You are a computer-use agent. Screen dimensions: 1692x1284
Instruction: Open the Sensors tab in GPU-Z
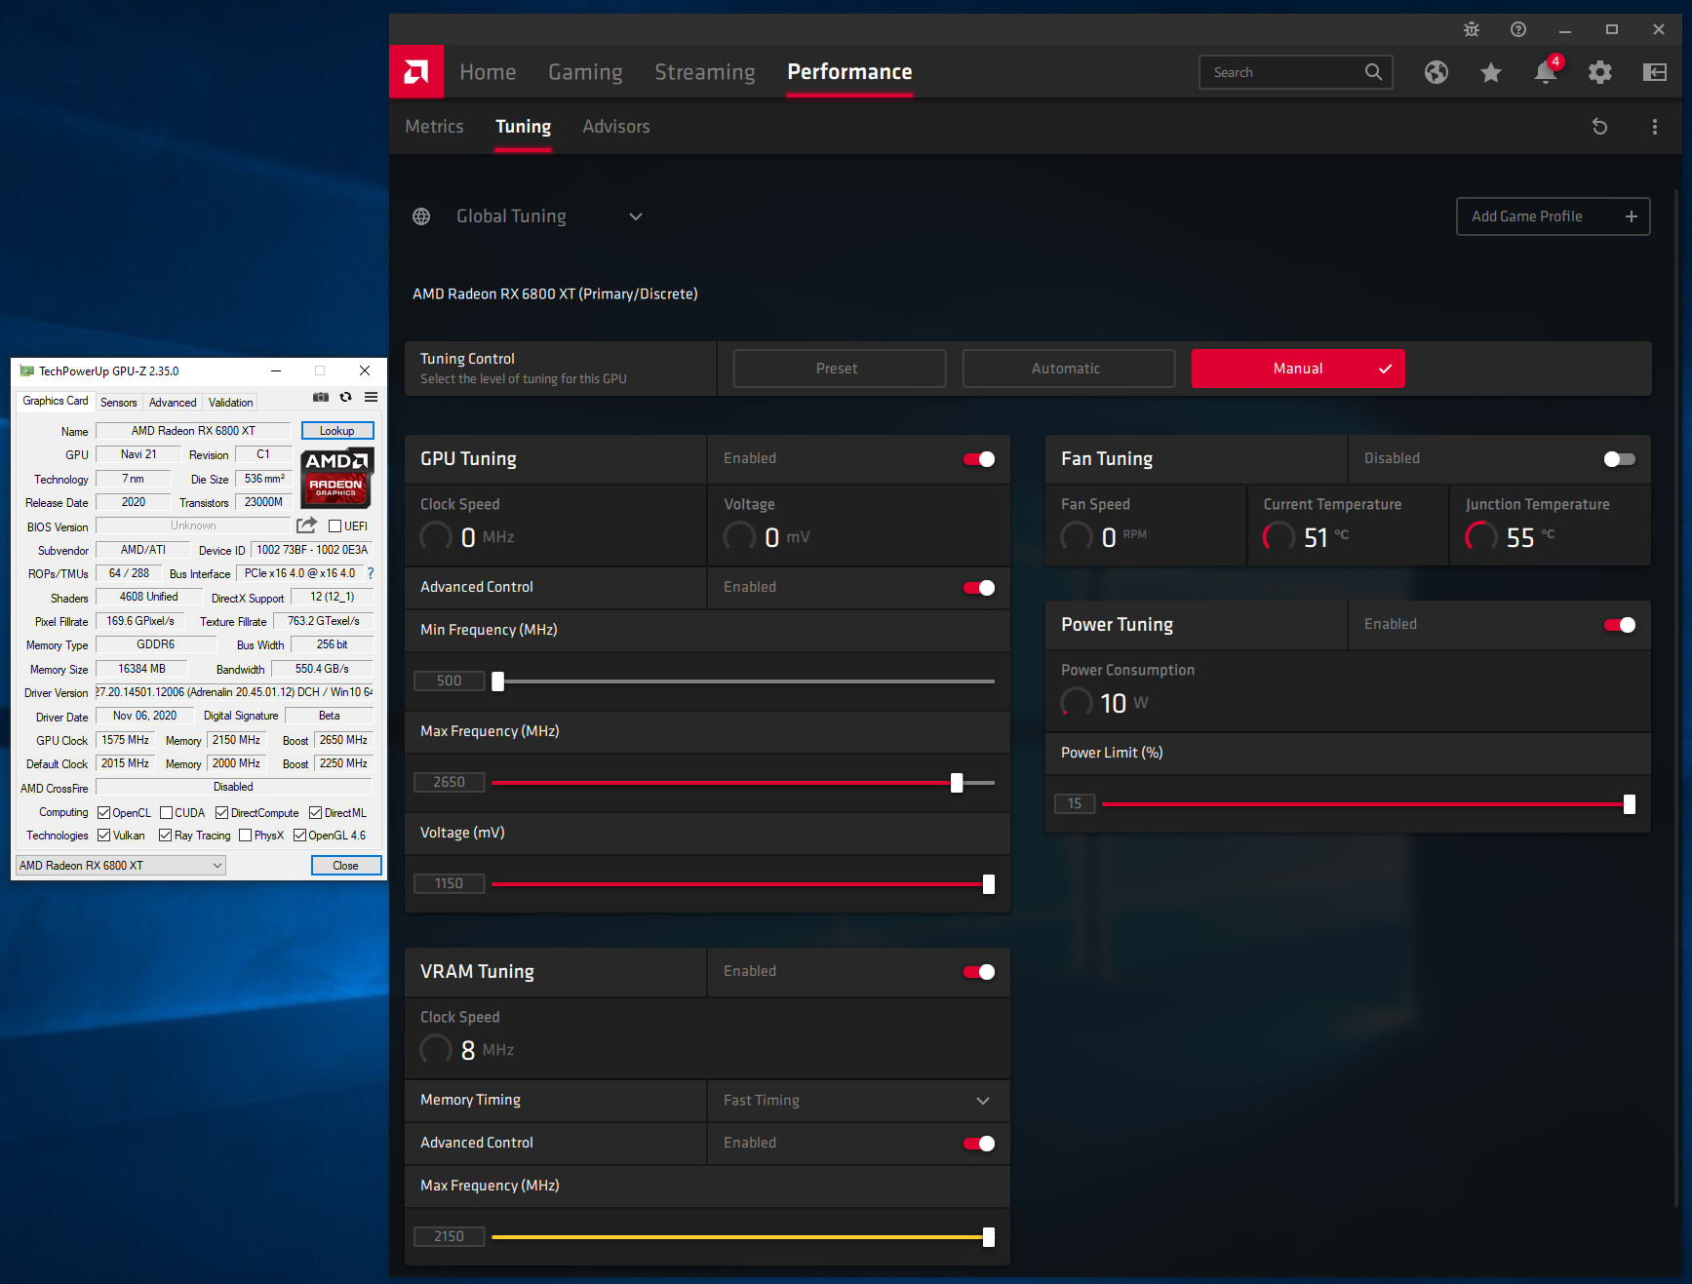pos(119,403)
